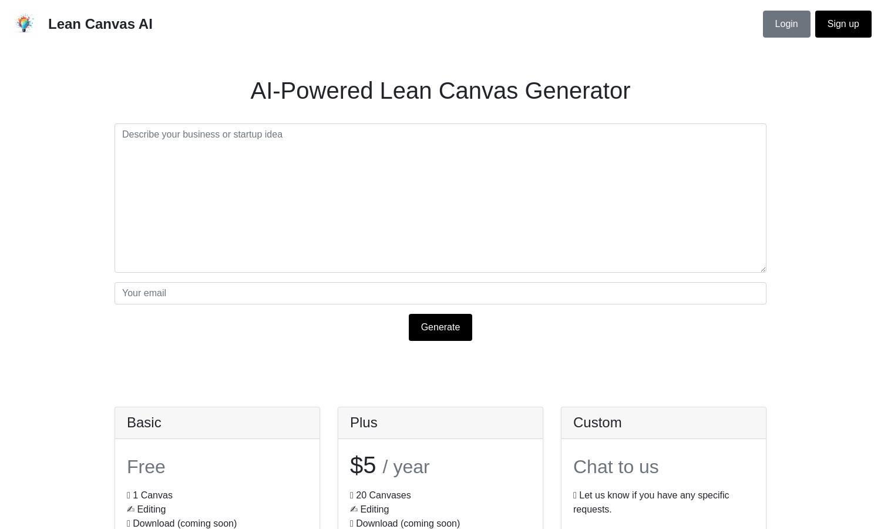Open the Lean Canvas AI home link
881x529 pixels.
click(100, 24)
